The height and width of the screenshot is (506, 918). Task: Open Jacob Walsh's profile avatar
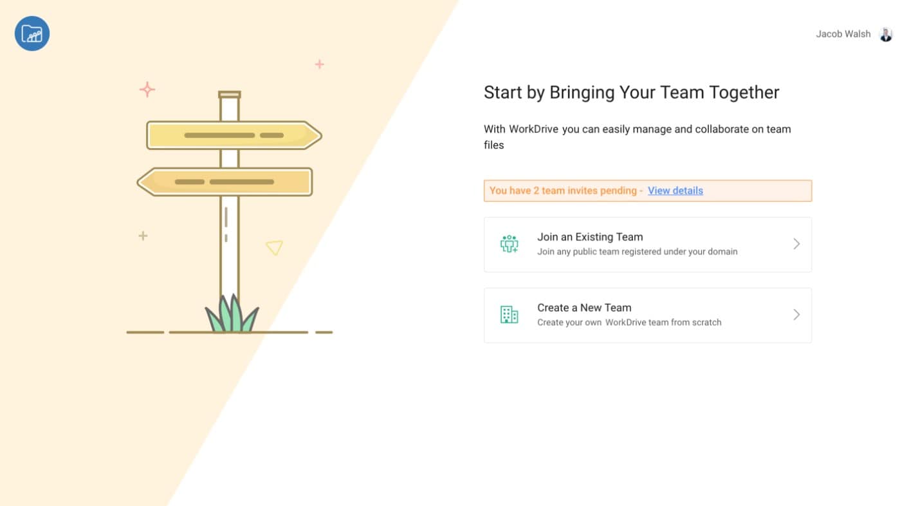[x=886, y=34]
